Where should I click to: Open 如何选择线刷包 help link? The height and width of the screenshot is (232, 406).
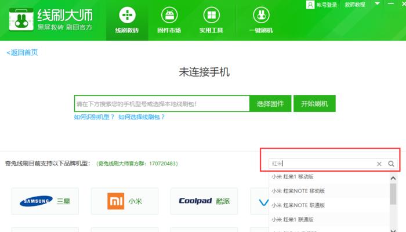point(142,117)
